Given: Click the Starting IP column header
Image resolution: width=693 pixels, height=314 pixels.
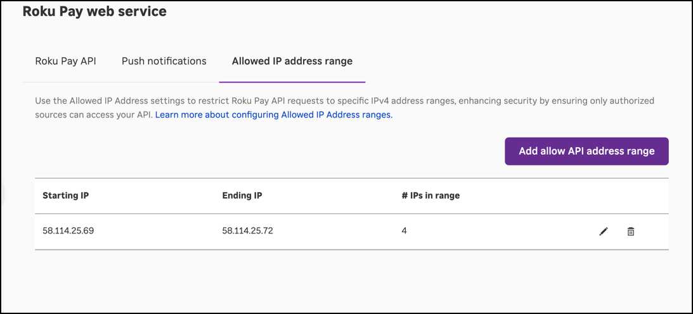Looking at the screenshot, I should pos(65,195).
